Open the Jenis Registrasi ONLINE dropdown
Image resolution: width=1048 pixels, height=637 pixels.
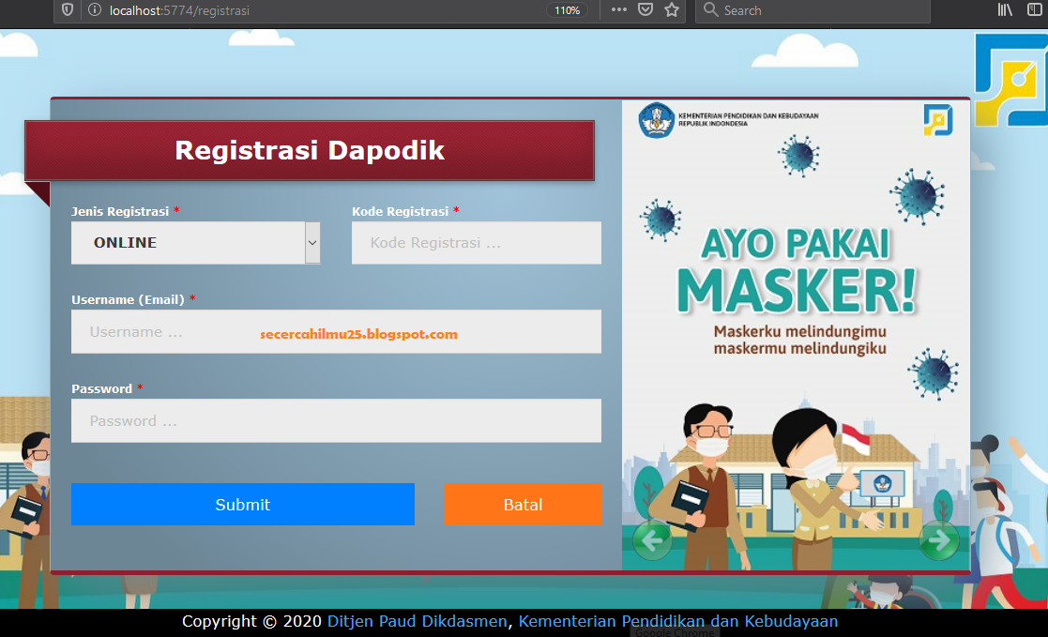pos(196,243)
